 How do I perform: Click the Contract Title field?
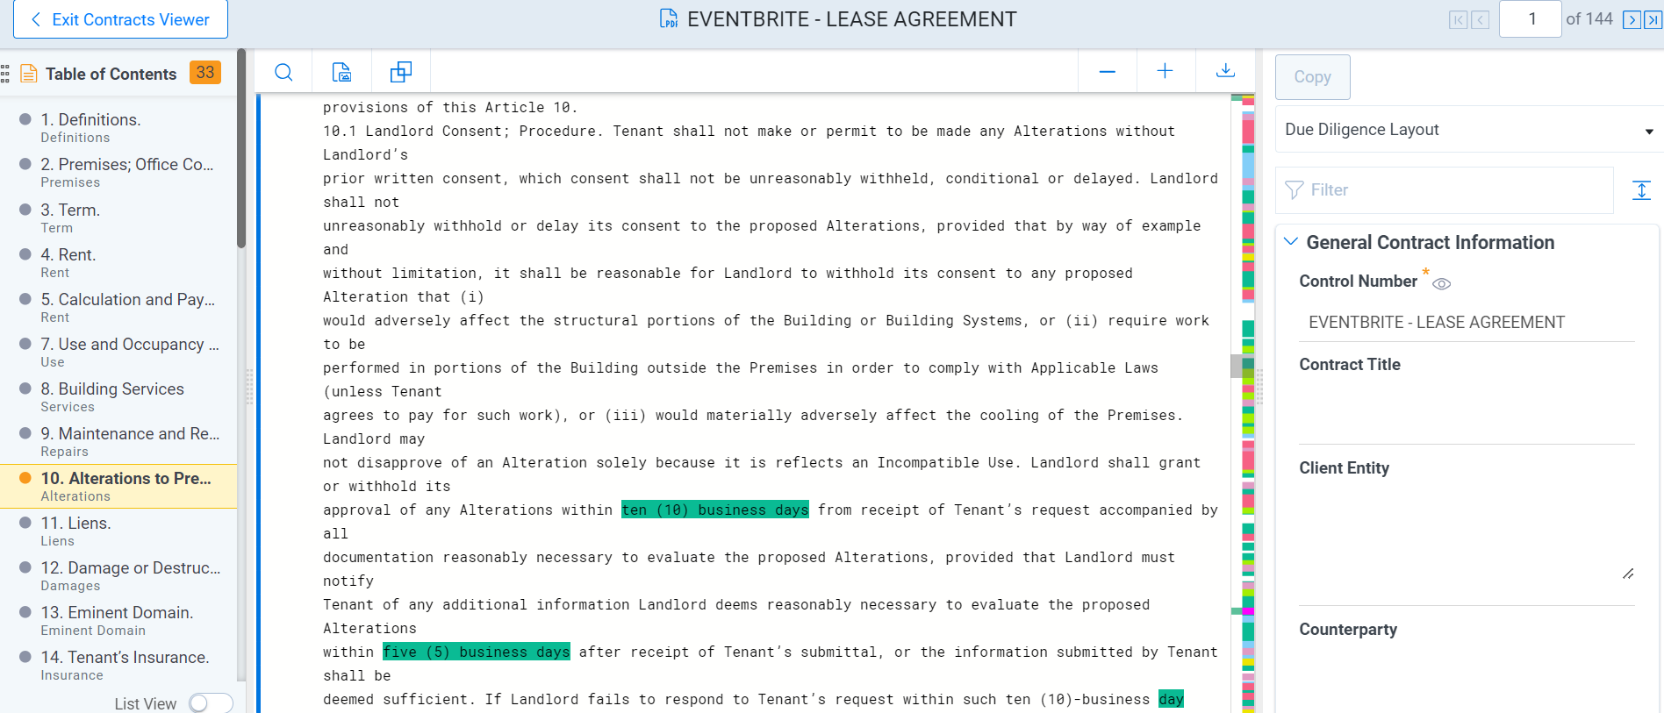pyautogui.click(x=1467, y=410)
